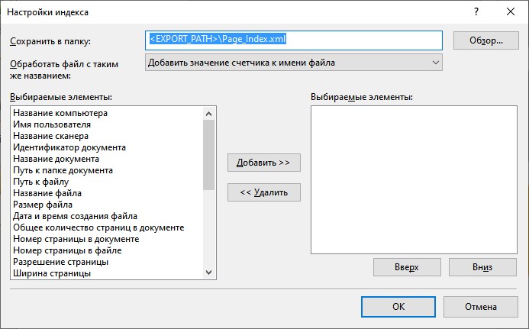Click the help question mark icon
The height and width of the screenshot is (329, 529).
point(476,11)
